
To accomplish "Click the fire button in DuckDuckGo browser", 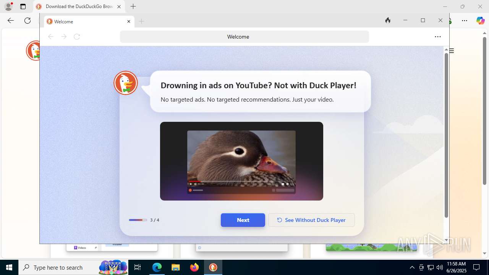I will click(388, 21).
